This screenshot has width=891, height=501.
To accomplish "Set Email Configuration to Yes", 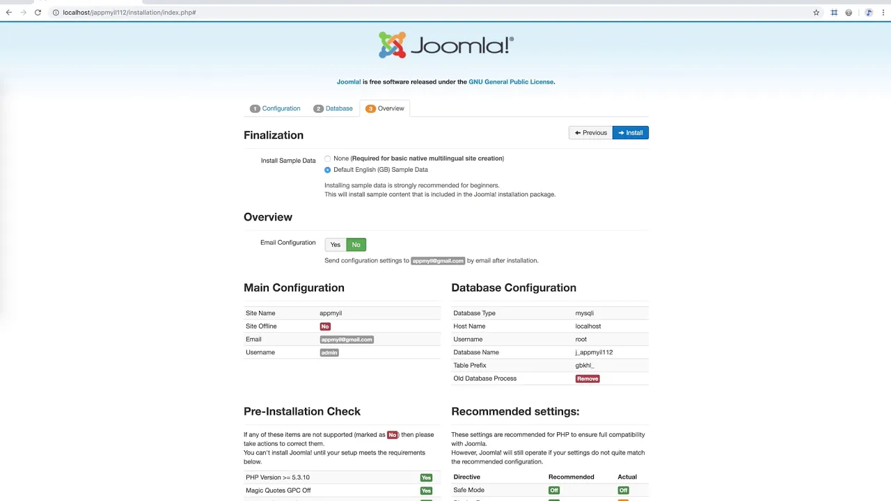I will point(336,245).
